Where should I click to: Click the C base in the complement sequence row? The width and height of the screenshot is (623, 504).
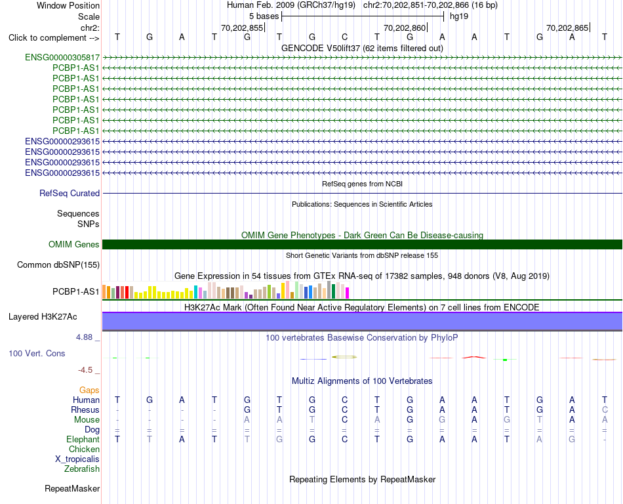(344, 37)
